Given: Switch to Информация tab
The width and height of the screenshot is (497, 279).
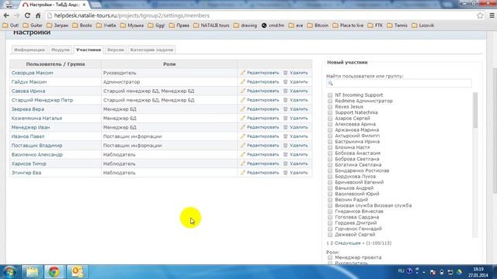Looking at the screenshot, I should (30, 50).
